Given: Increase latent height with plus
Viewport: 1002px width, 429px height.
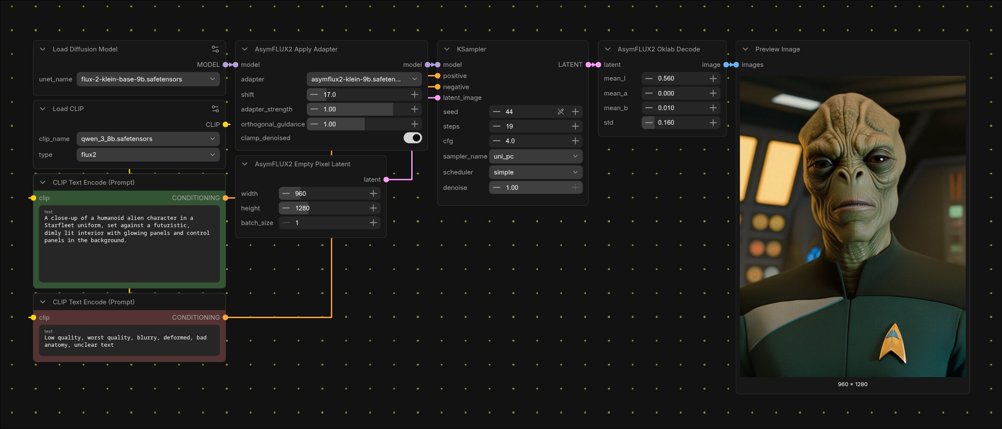Looking at the screenshot, I should click(374, 208).
